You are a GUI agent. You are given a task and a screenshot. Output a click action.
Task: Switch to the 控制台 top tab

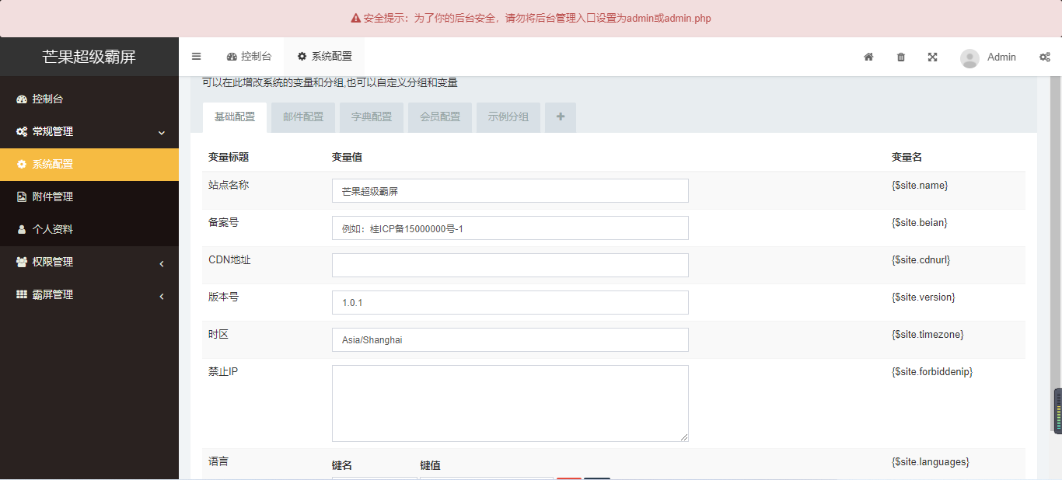[250, 57]
